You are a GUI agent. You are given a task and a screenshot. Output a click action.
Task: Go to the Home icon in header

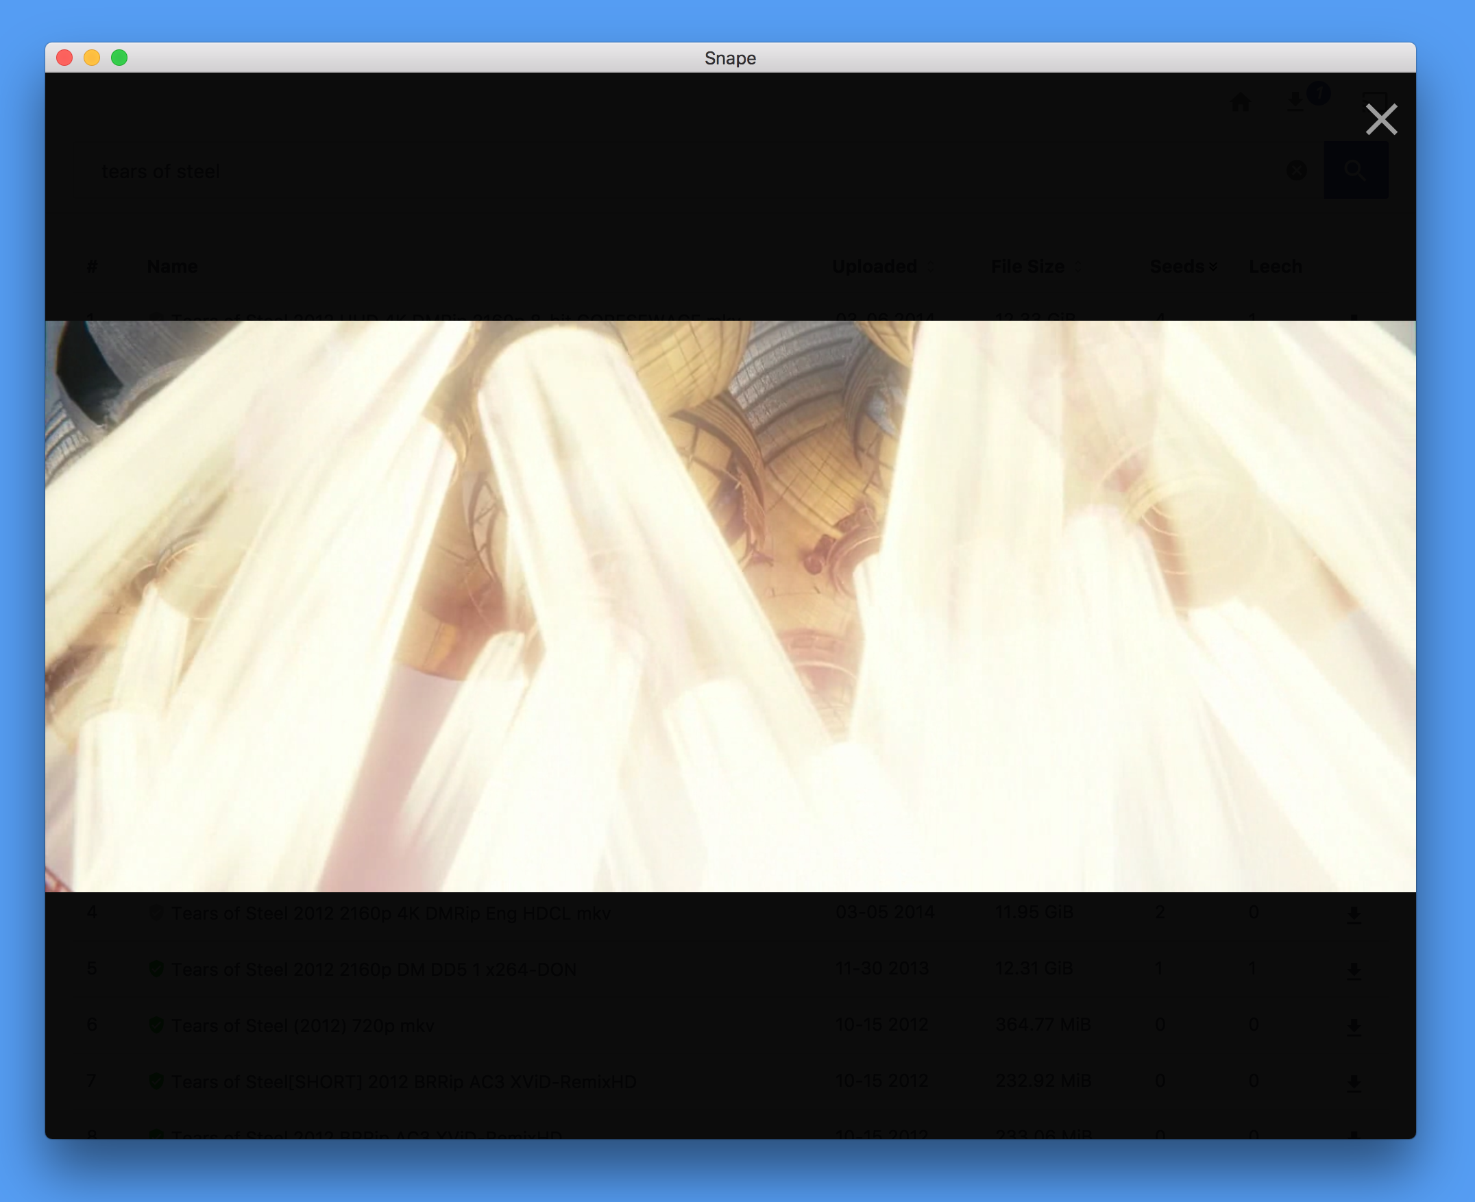[x=1240, y=102]
